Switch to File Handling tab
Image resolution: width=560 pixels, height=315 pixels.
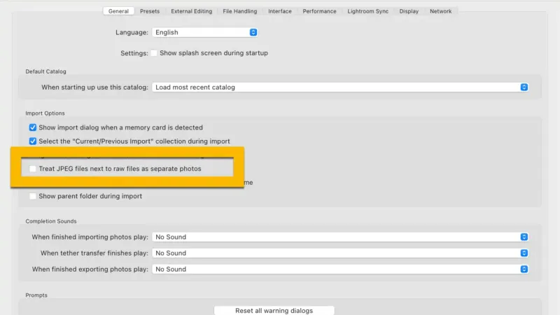[x=239, y=11]
